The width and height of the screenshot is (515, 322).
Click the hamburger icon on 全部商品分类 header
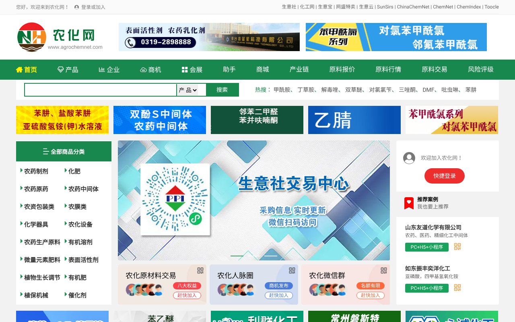point(45,151)
